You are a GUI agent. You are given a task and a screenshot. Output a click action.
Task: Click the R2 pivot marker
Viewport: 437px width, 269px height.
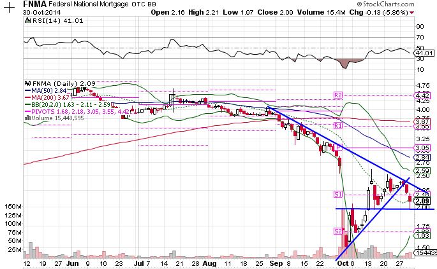338,95
